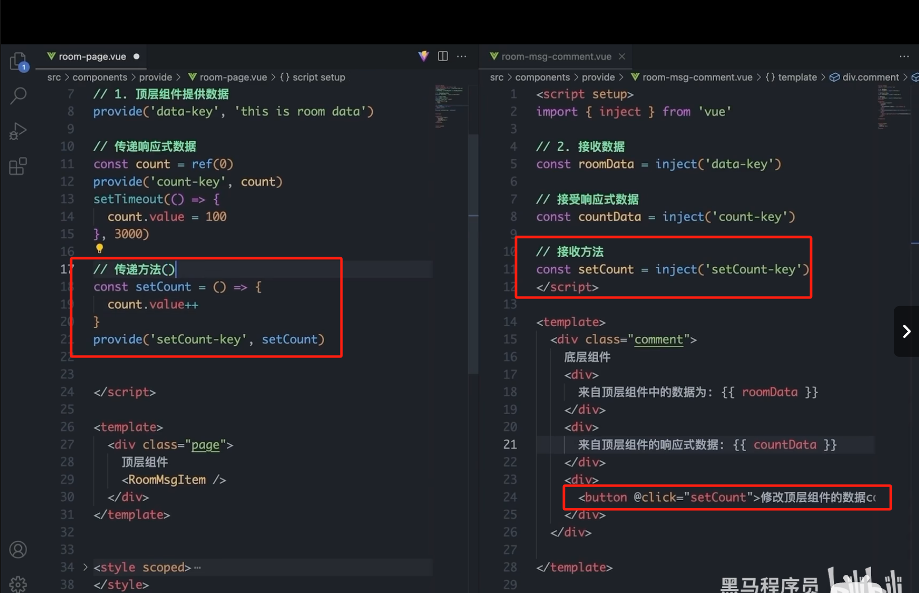Click the Vue Volar icon in left editor toolbar
Viewport: 919px width, 593px height.
pyautogui.click(x=424, y=56)
